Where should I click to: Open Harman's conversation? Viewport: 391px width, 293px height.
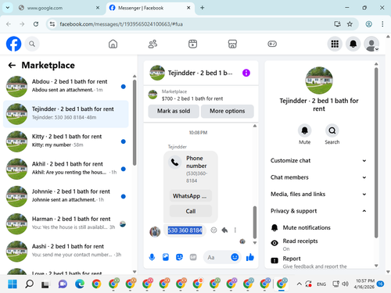click(66, 223)
